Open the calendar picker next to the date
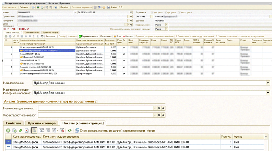This screenshot has width=274, height=153. point(131,12)
